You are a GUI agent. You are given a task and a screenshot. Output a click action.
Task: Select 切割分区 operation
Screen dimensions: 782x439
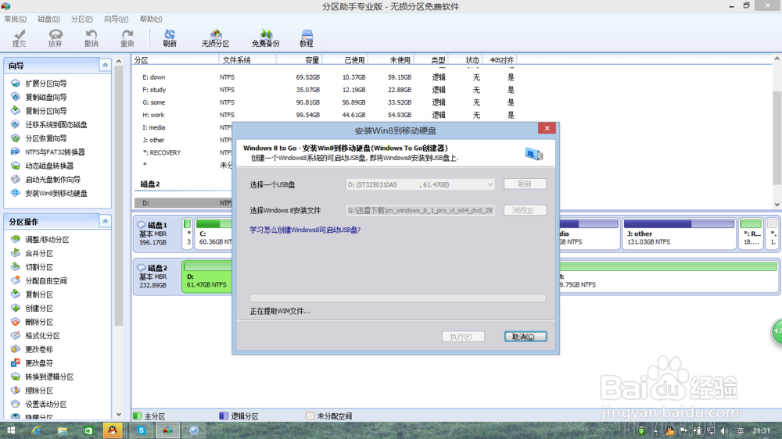pyautogui.click(x=39, y=267)
